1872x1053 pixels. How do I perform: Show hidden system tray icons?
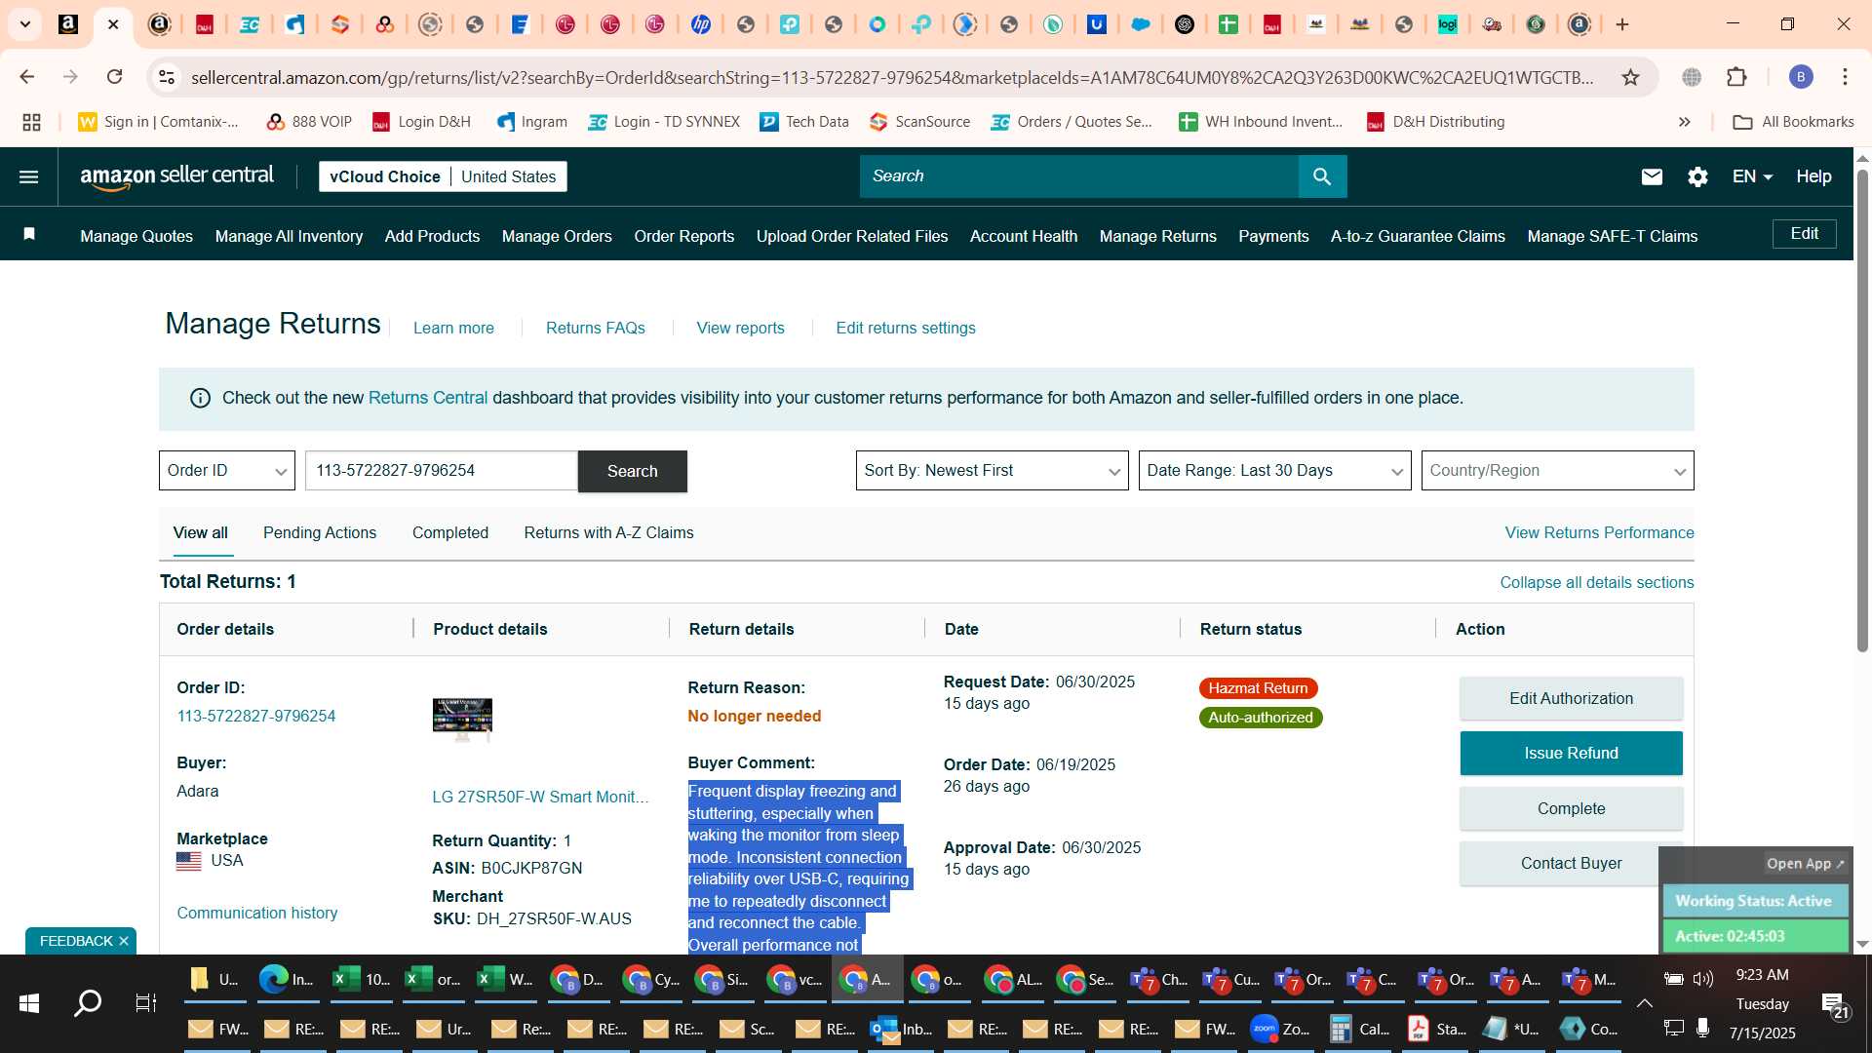tap(1644, 1002)
